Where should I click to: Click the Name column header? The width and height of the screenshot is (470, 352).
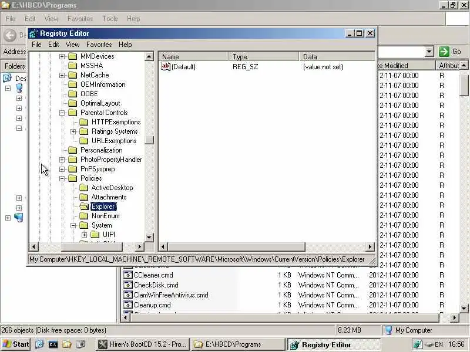[x=193, y=56]
